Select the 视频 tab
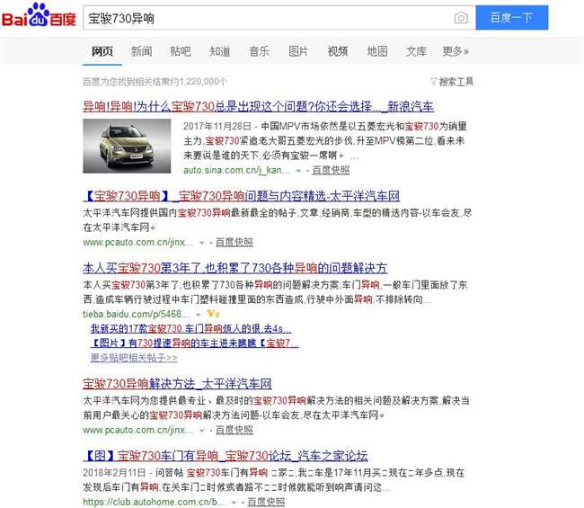Screen dimensions: 584x508 tap(338, 51)
